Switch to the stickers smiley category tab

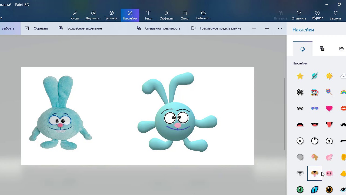click(303, 49)
